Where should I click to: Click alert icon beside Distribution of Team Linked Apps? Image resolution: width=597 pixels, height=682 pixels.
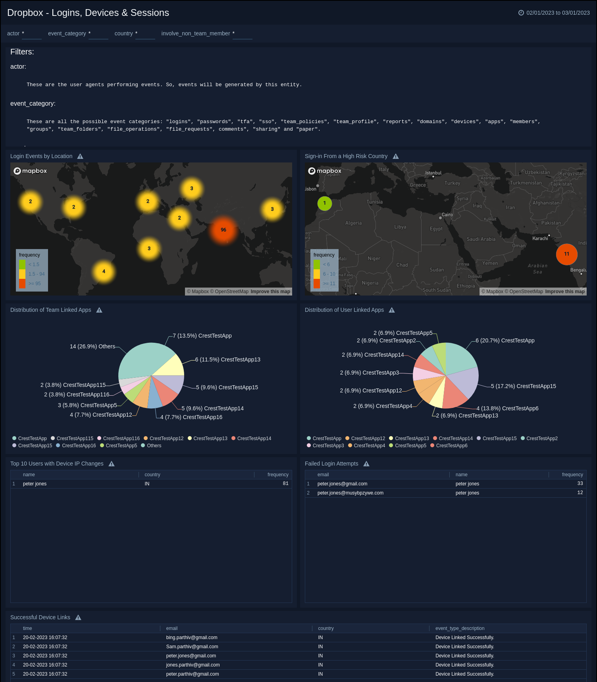(x=99, y=310)
